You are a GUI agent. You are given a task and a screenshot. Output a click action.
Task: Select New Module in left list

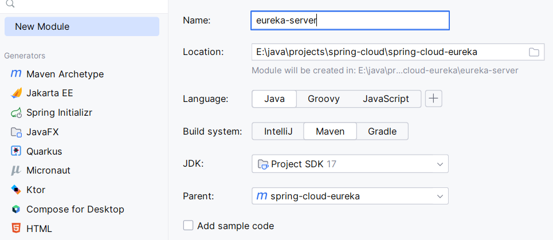click(81, 26)
